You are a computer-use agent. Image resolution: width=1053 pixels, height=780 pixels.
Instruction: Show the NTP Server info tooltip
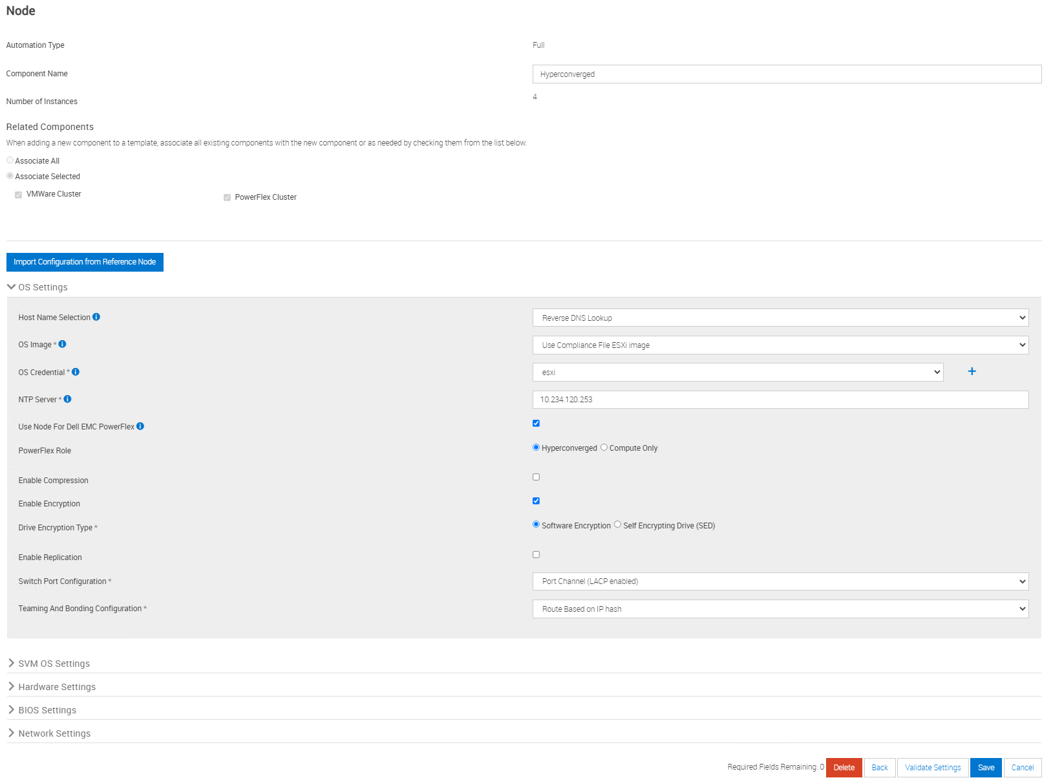pyautogui.click(x=67, y=398)
